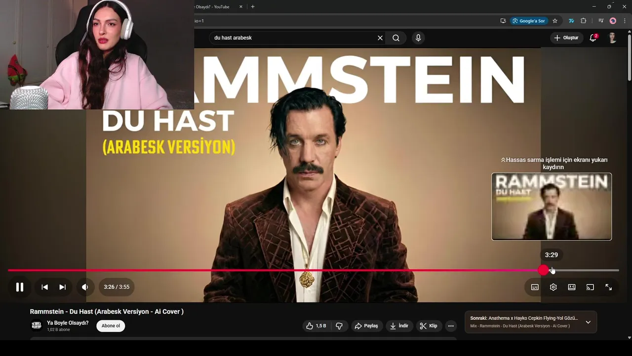Install app icon in address bar

coord(503,21)
